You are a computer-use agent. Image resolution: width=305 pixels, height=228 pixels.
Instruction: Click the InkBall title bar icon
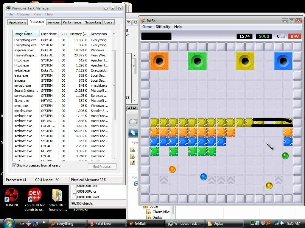click(x=143, y=20)
